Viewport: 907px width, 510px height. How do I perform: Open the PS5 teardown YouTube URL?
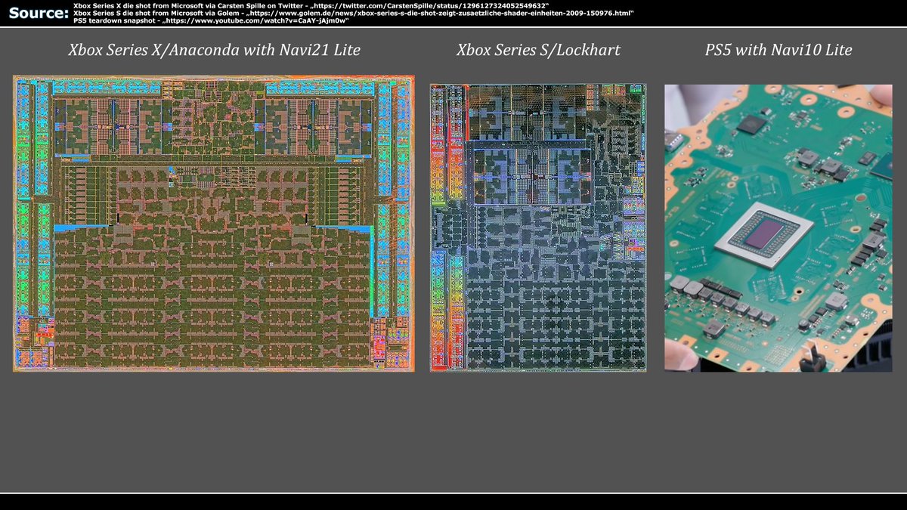(x=258, y=21)
